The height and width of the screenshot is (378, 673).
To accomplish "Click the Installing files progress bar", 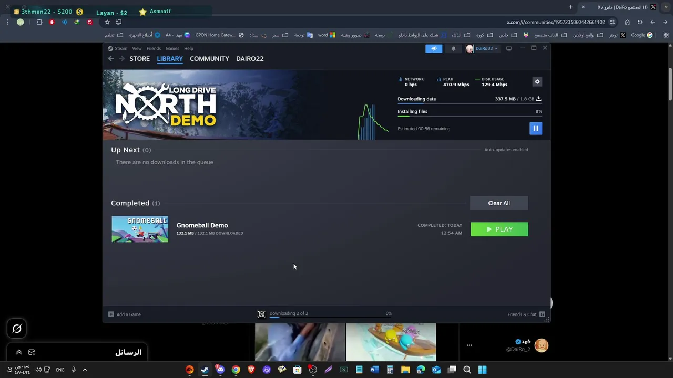I will pyautogui.click(x=470, y=117).
